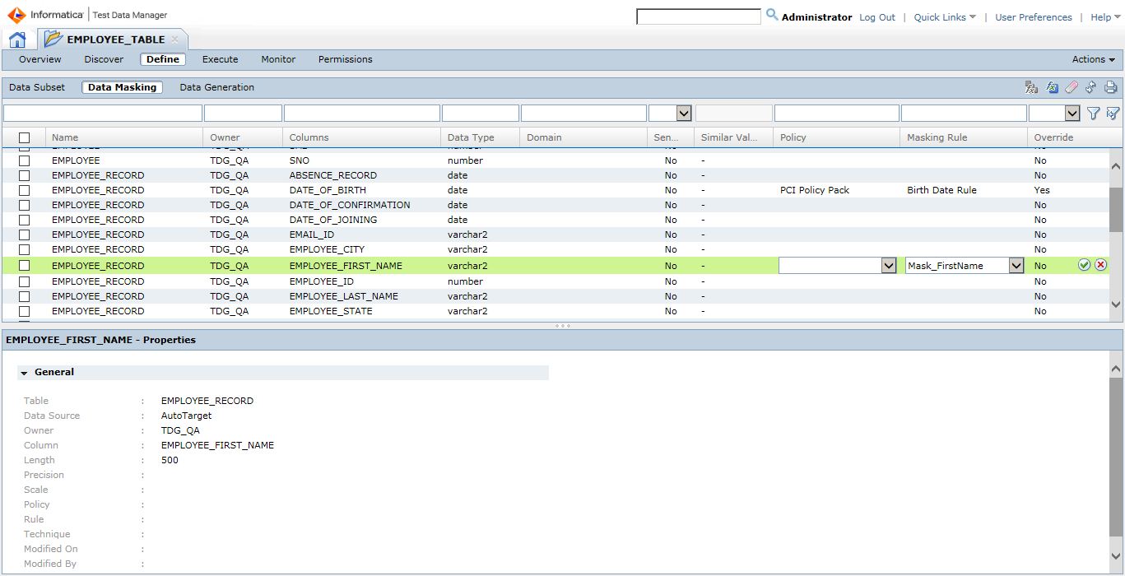This screenshot has height=576, width=1125.
Task: Click the Masking Rule filter field
Action: pyautogui.click(x=964, y=114)
